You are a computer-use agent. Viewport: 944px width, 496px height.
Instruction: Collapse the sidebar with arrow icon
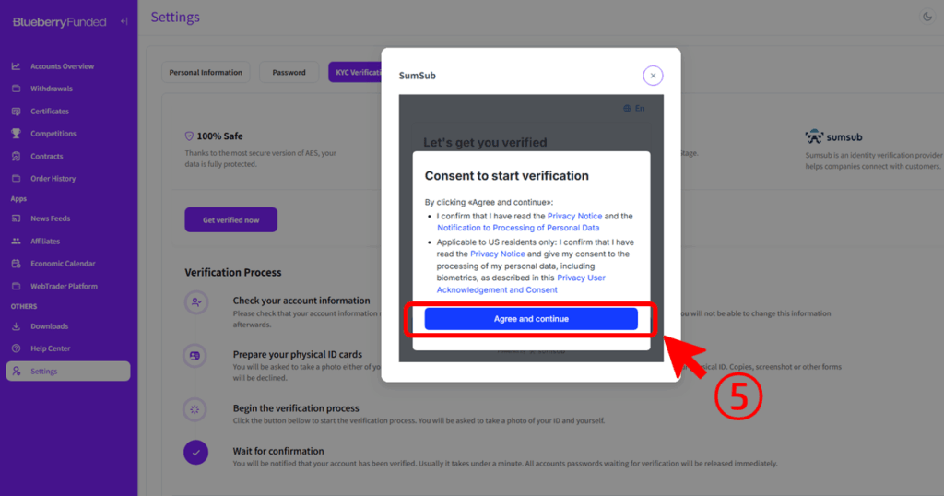pyautogui.click(x=124, y=21)
